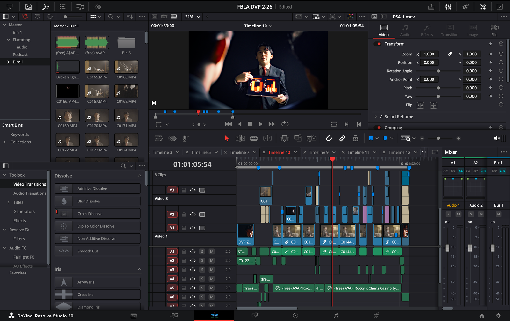Reset the Zoom parameter
The image size is (510, 321).
tap(501, 54)
